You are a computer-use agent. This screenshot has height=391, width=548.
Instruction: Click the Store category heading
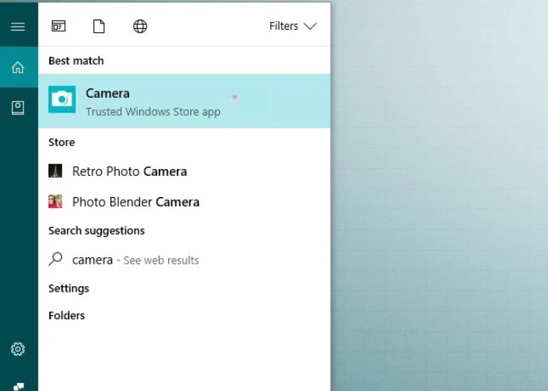62,142
